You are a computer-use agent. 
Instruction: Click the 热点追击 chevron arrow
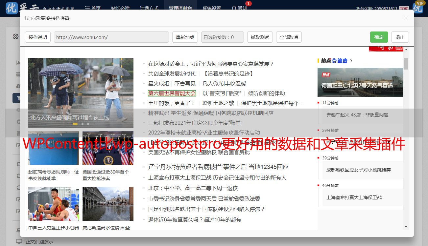(x=351, y=61)
